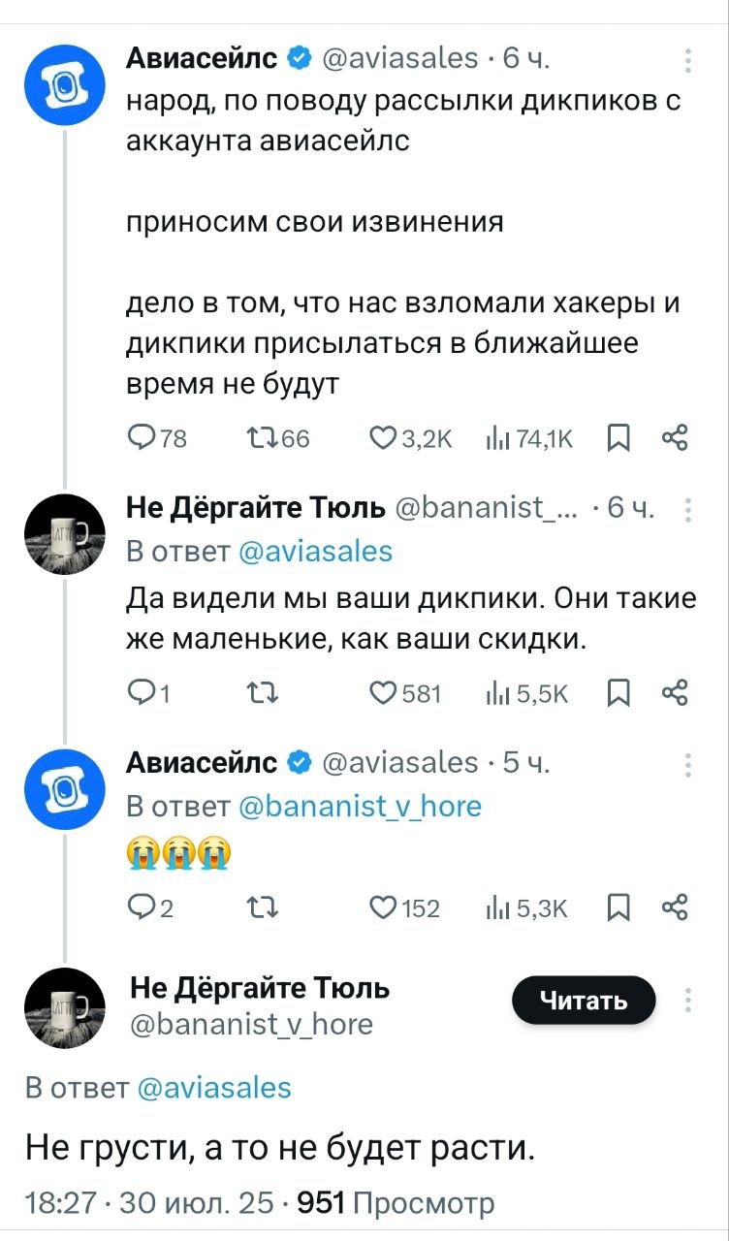
Task: Share the reply about маленькие скидки
Action: click(673, 692)
